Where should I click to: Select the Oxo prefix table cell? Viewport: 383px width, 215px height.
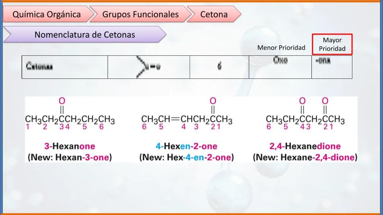click(x=280, y=67)
